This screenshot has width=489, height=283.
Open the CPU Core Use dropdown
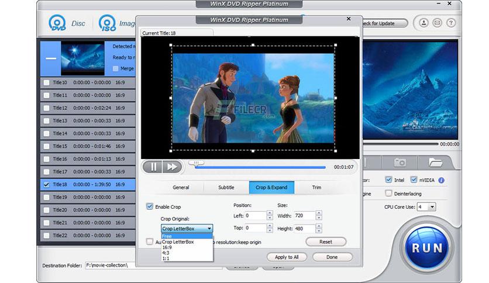(426, 206)
